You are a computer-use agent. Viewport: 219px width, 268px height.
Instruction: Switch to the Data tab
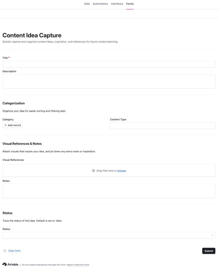coord(87,4)
